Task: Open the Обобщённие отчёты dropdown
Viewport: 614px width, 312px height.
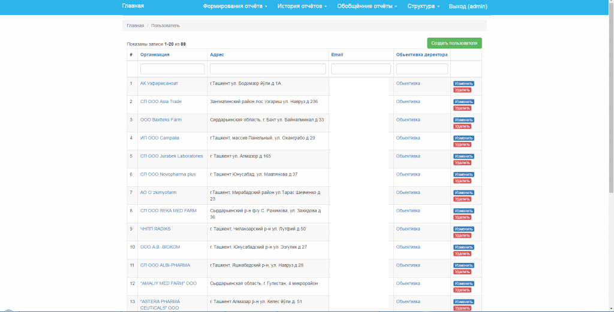Action: (x=367, y=6)
